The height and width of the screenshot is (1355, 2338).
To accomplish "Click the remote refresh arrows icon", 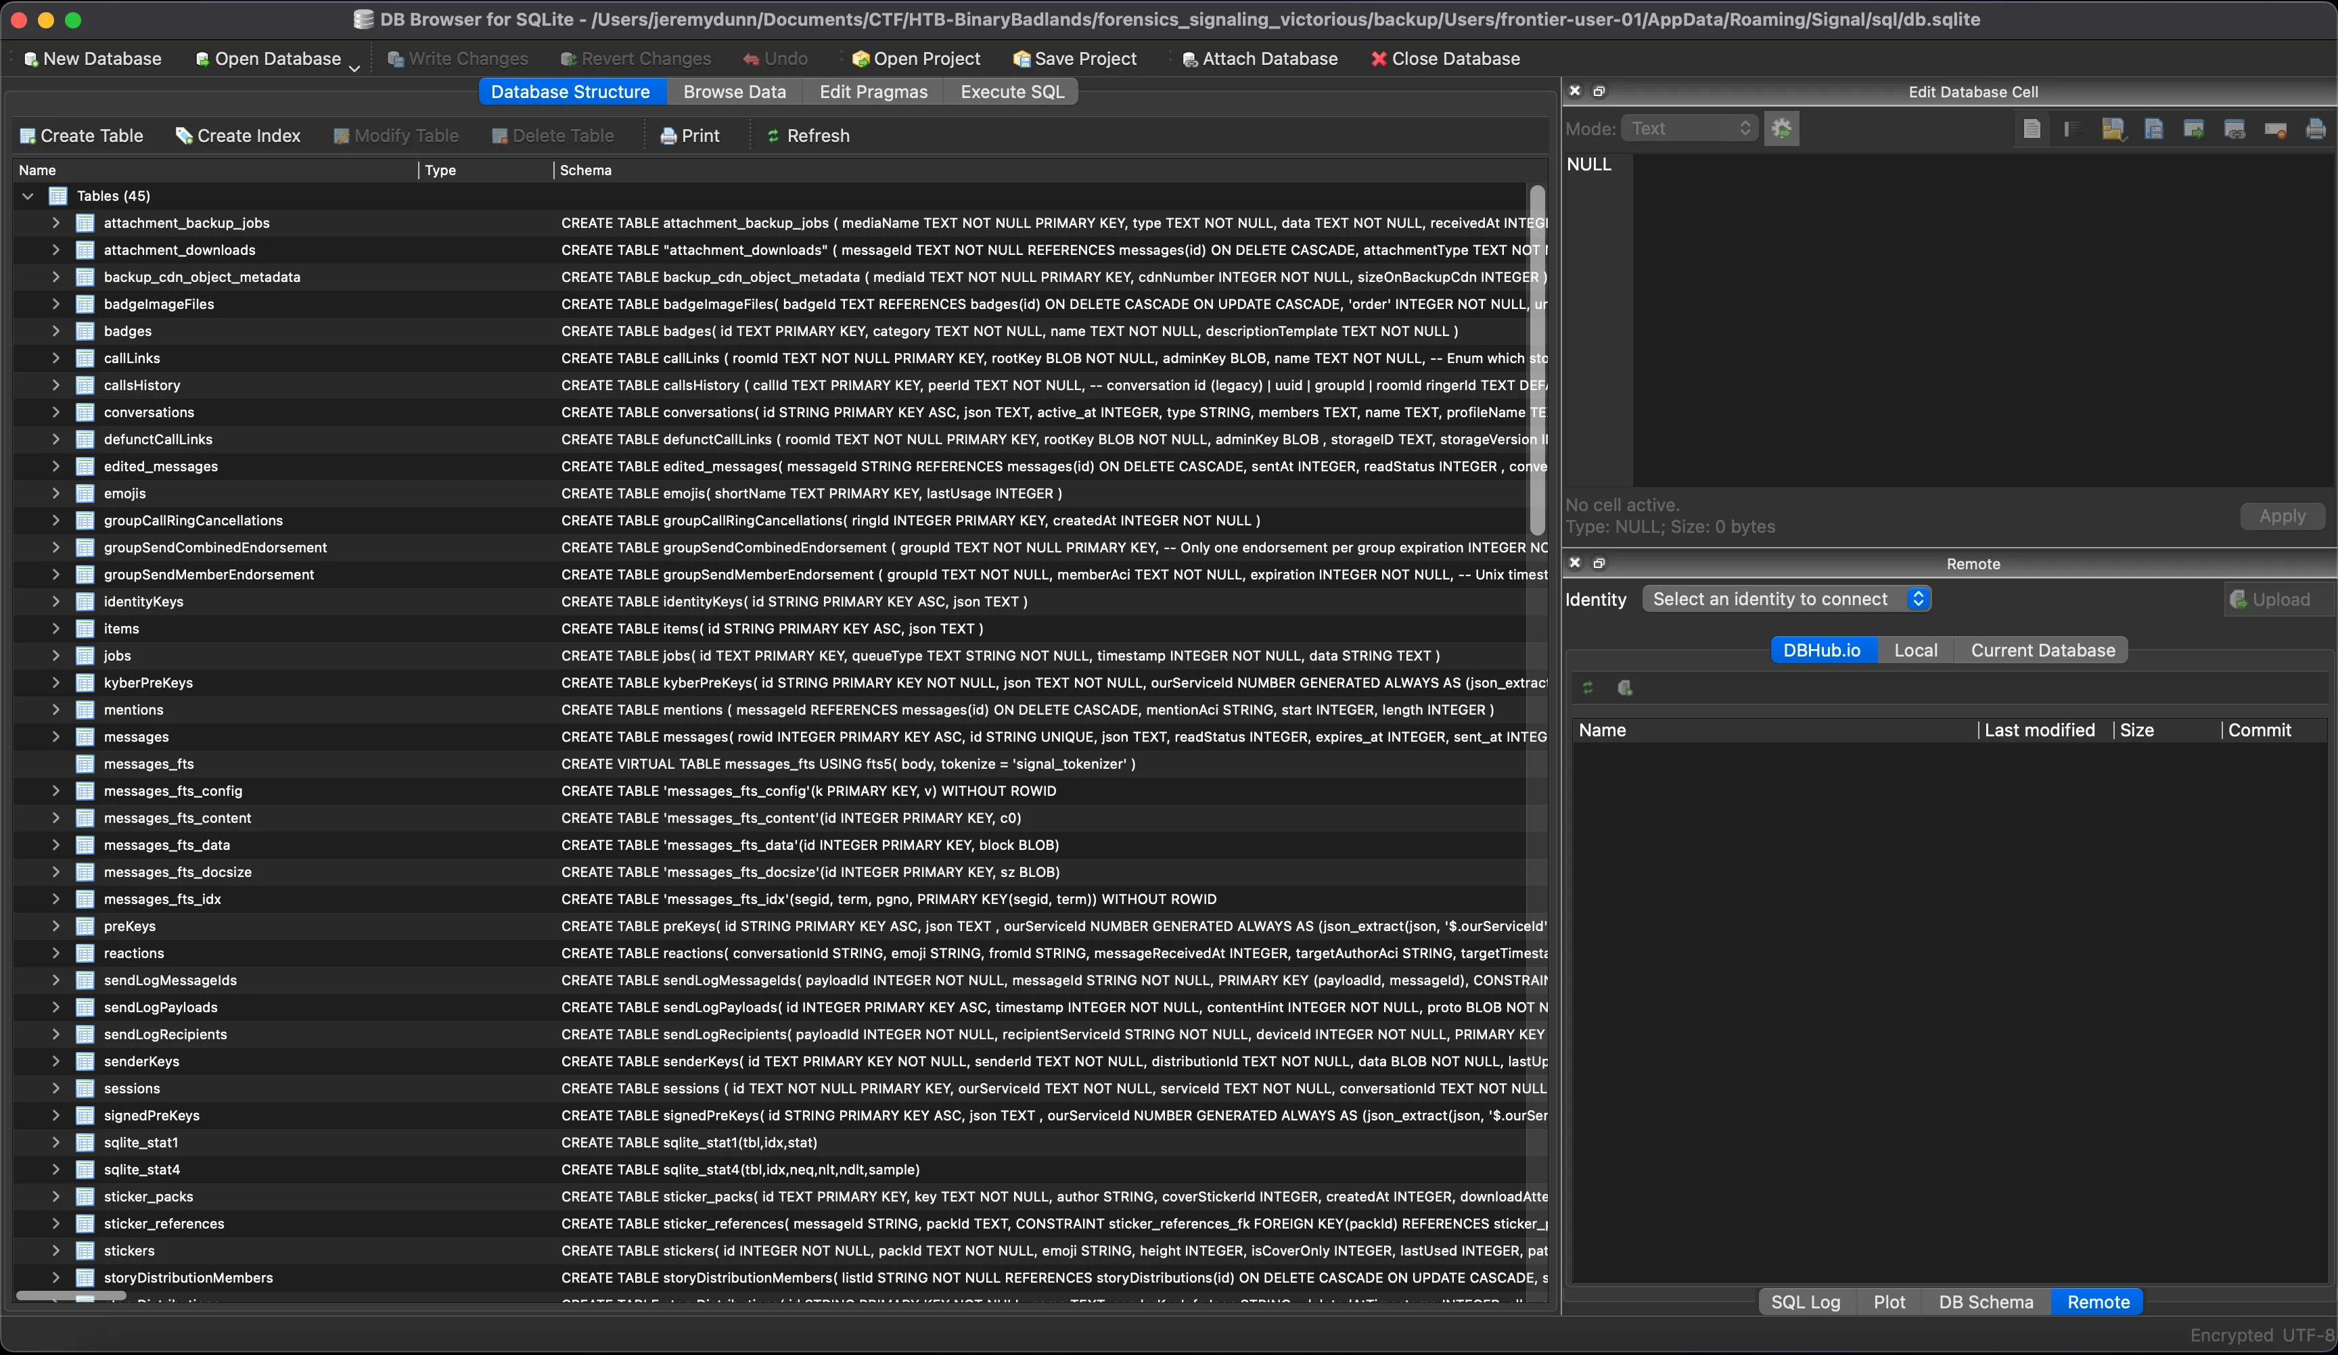I will pos(1588,687).
